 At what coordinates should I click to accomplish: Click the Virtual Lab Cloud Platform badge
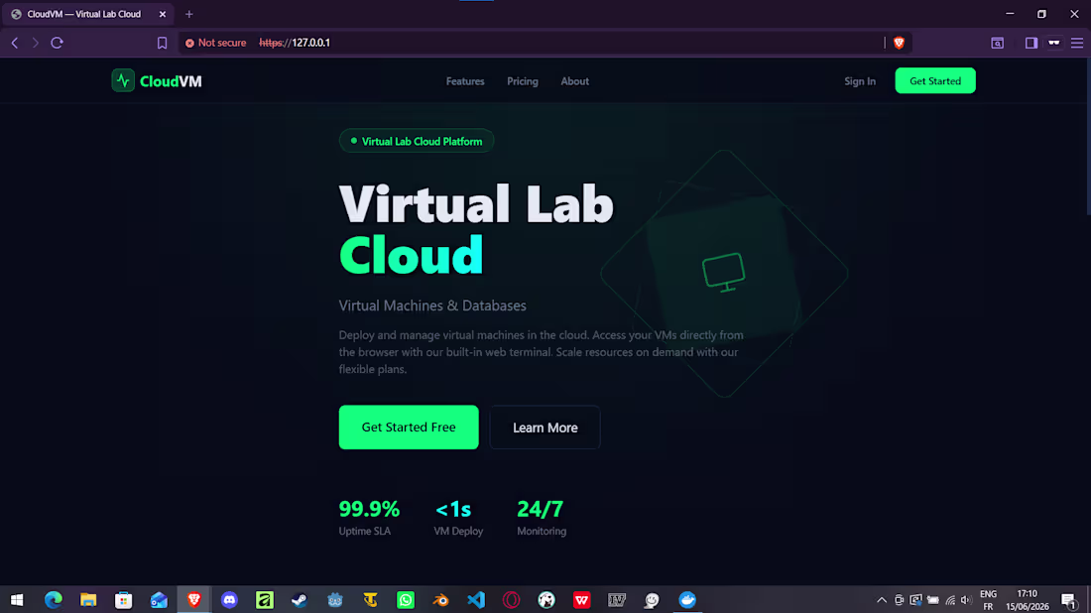pos(417,141)
